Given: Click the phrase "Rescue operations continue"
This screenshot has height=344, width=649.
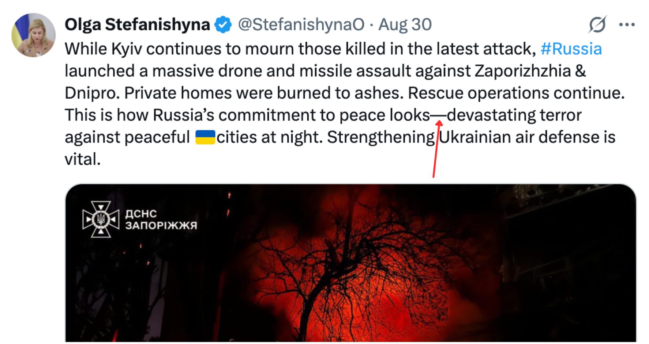Looking at the screenshot, I should [515, 93].
